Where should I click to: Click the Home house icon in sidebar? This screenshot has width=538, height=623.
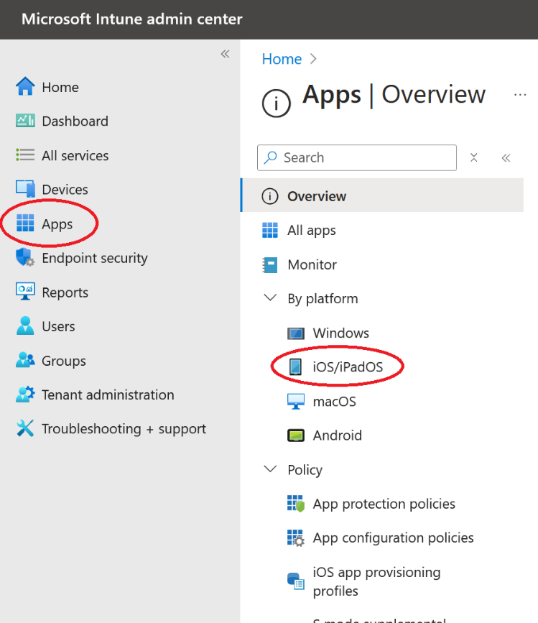click(25, 87)
